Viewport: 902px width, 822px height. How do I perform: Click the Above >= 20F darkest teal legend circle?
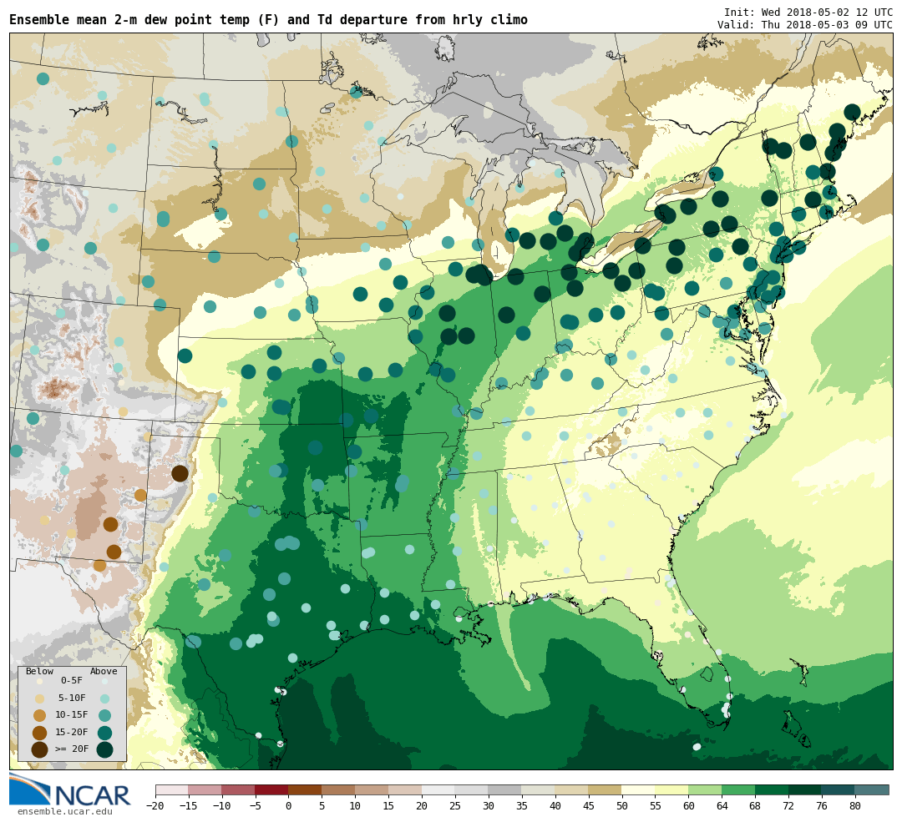(104, 750)
